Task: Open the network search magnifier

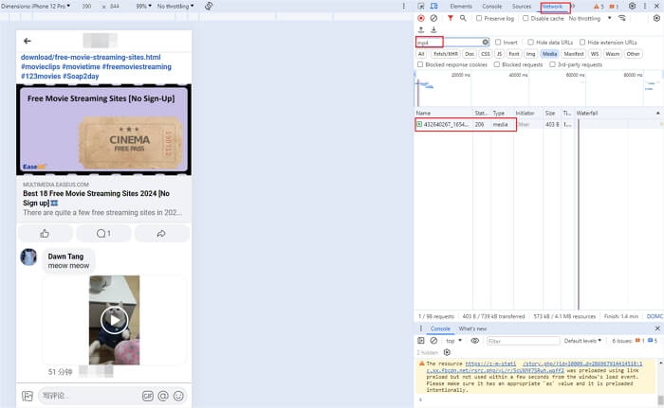Action: point(463,18)
